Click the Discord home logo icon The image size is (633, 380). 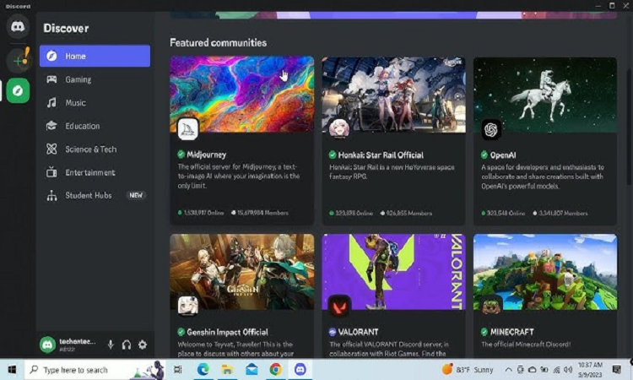click(18, 26)
